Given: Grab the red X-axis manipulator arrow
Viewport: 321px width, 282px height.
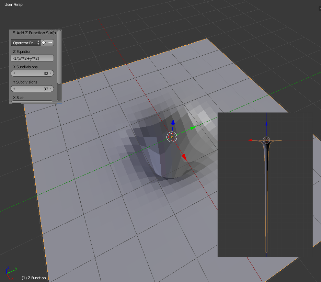Looking at the screenshot, I should pos(184,157).
